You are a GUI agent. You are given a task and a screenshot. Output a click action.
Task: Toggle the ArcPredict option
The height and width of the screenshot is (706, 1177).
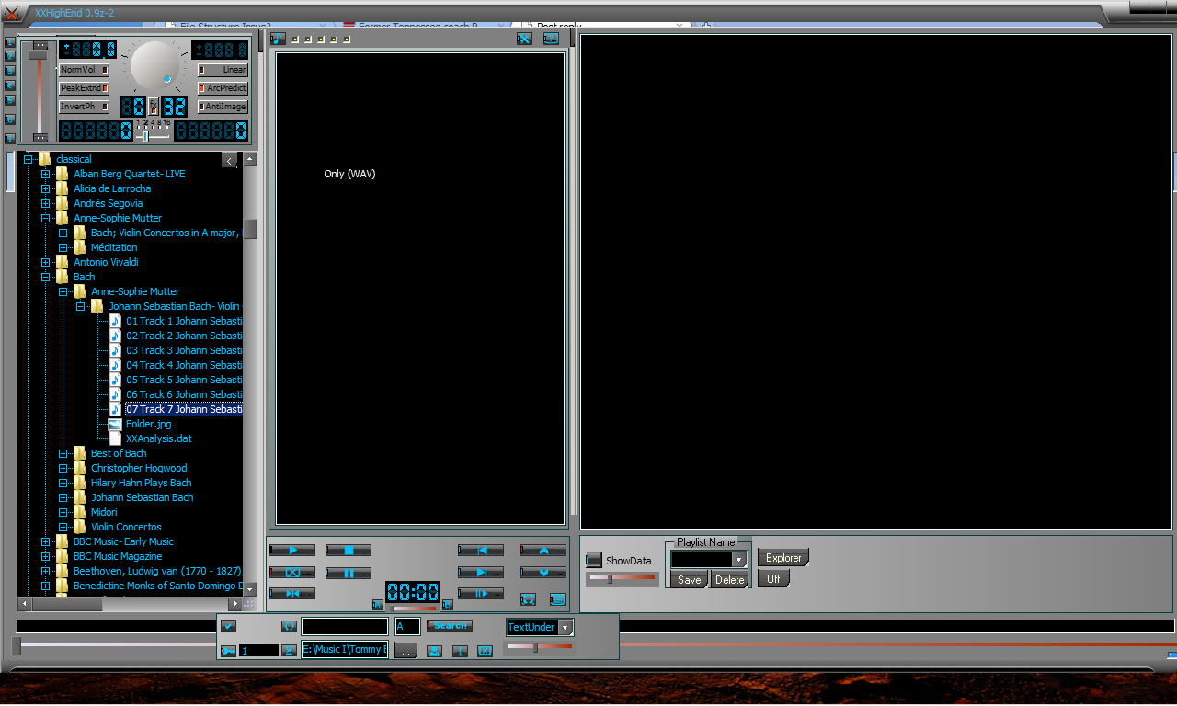pyautogui.click(x=223, y=88)
